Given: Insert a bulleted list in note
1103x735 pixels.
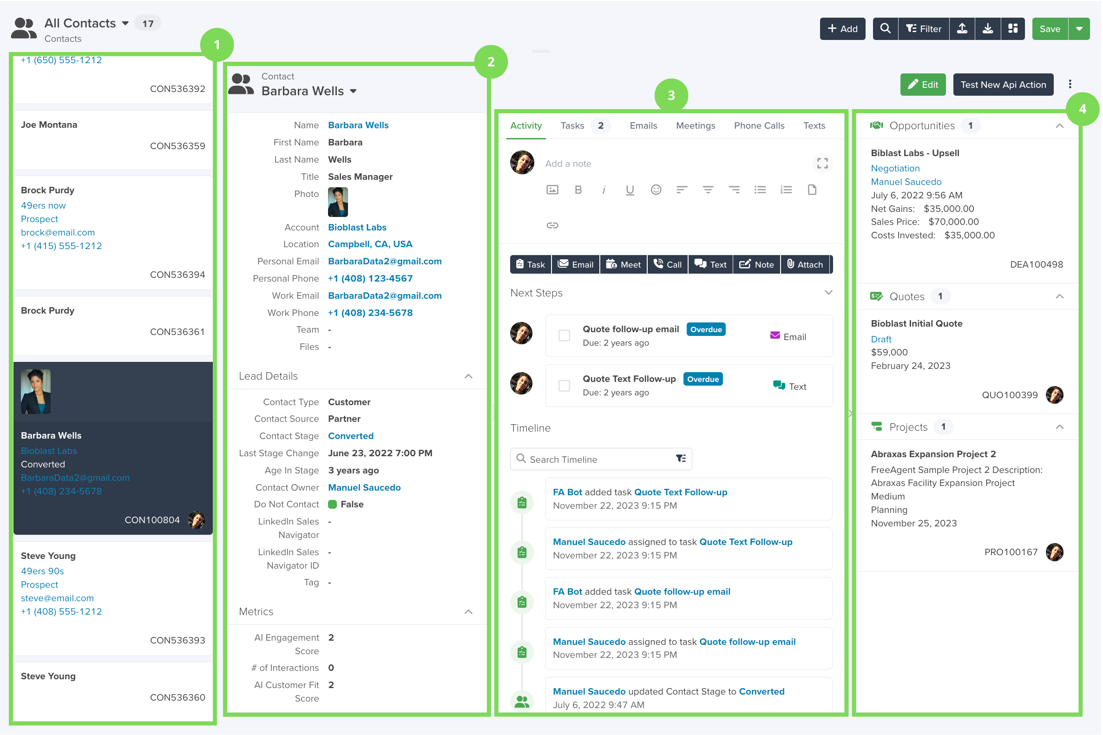Looking at the screenshot, I should click(760, 190).
